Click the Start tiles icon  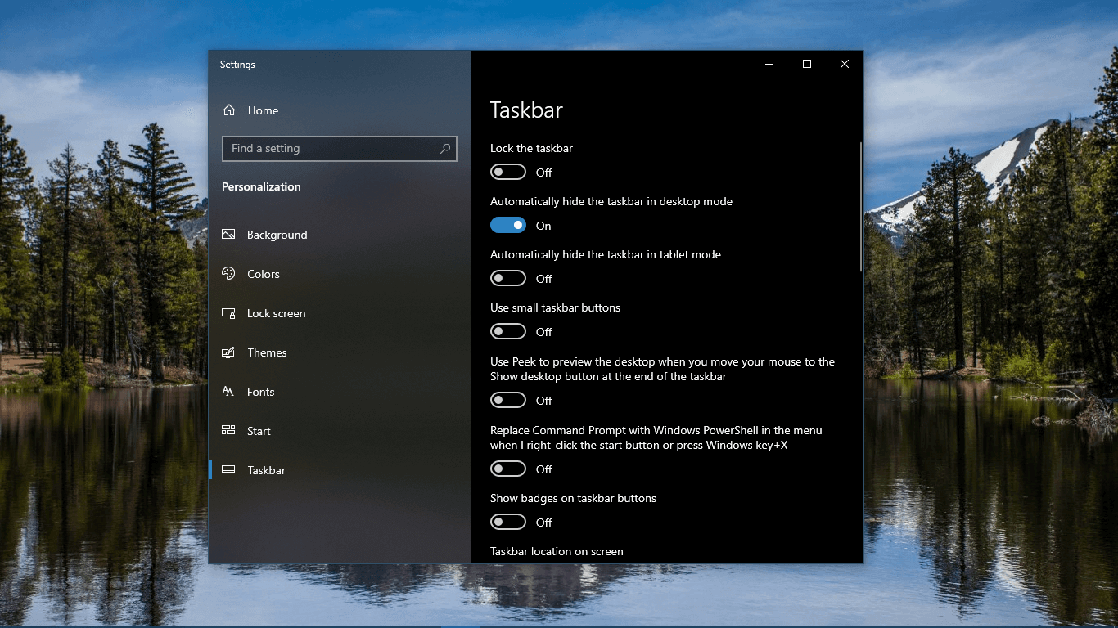click(x=228, y=431)
